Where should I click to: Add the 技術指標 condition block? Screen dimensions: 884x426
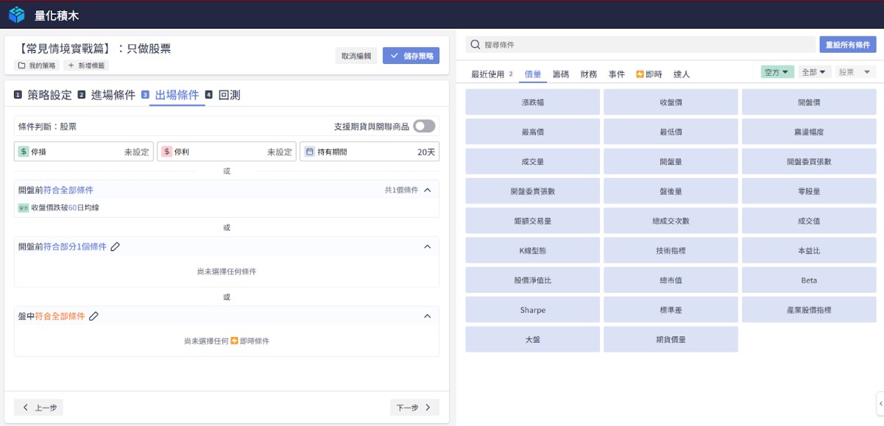pyautogui.click(x=671, y=250)
